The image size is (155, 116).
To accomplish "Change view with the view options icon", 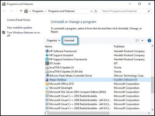I will coord(137,40).
